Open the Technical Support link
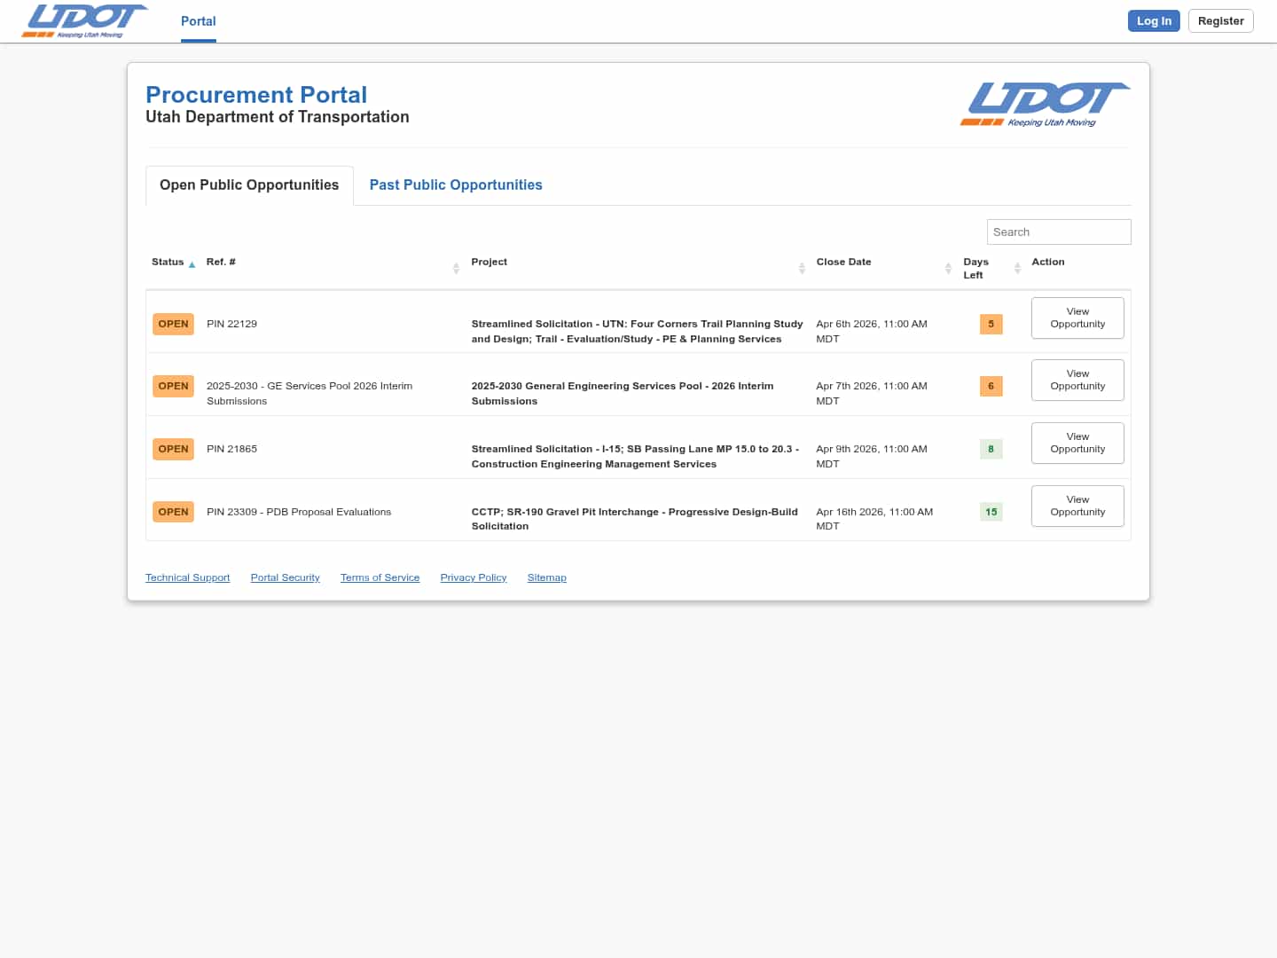 coord(187,577)
